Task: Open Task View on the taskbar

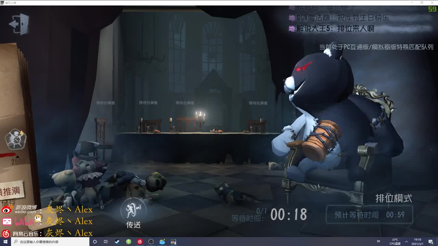Action: (x=106, y=242)
